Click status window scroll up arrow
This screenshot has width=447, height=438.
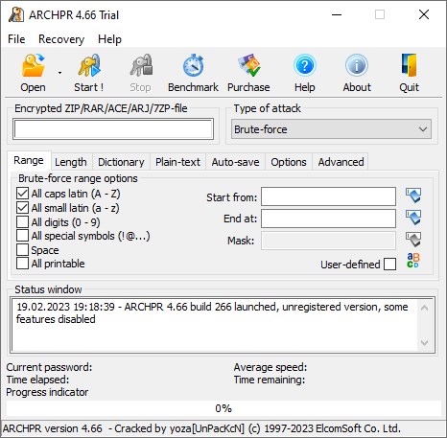(x=424, y=308)
